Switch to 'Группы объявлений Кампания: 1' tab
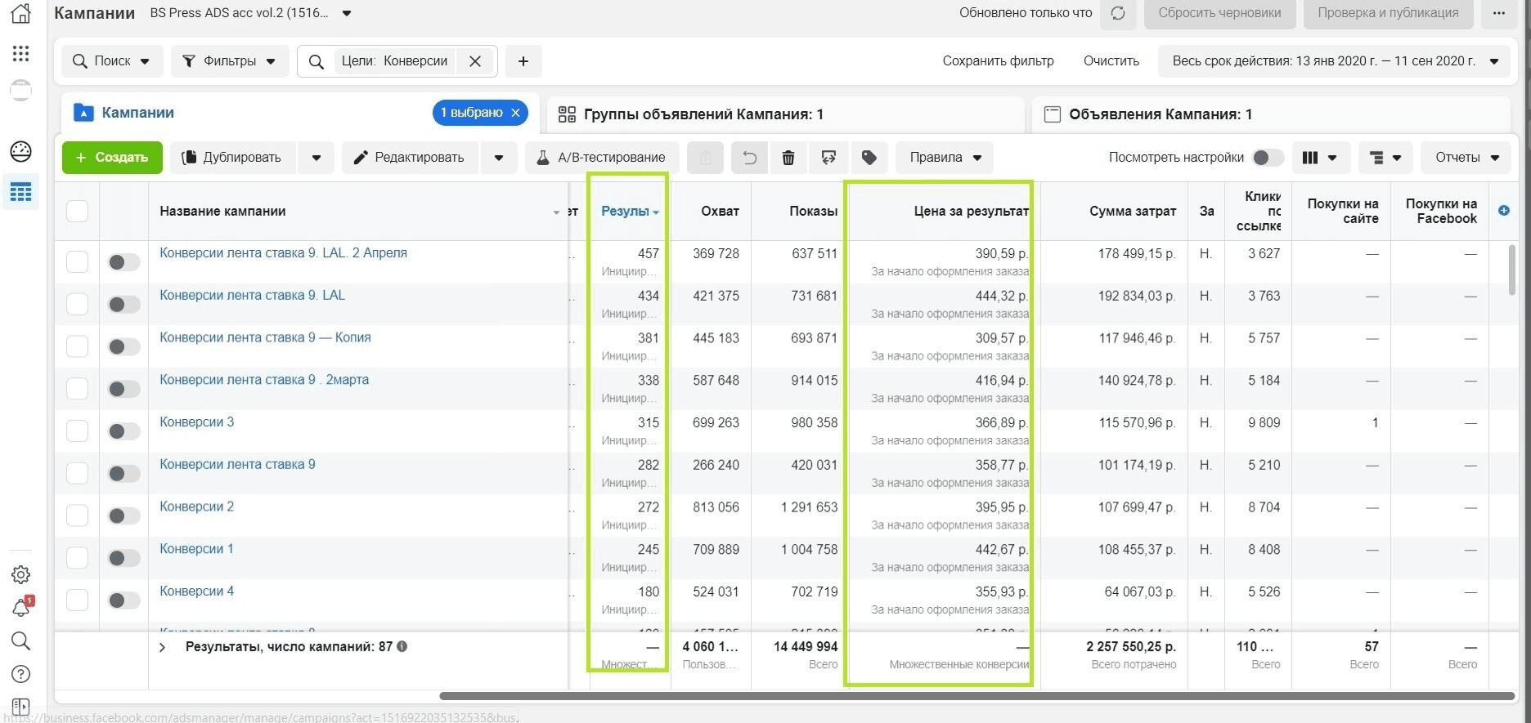1531x723 pixels. tap(703, 114)
